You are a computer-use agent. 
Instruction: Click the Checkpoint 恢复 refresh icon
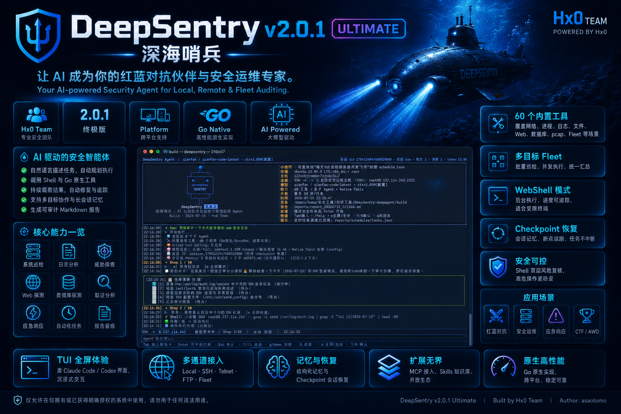(x=498, y=233)
